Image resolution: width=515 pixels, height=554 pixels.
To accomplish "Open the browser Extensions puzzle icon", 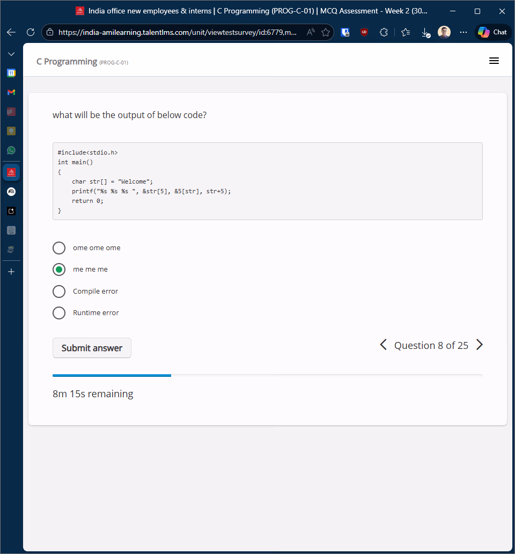I will 384,32.
